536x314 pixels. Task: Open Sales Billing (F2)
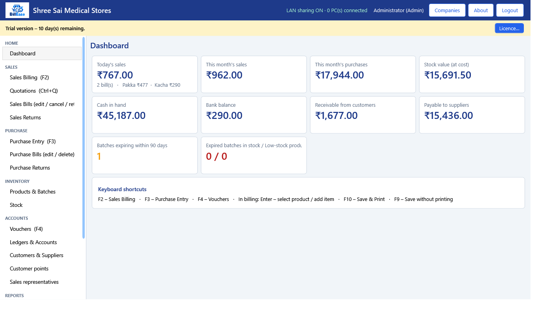[42, 77]
